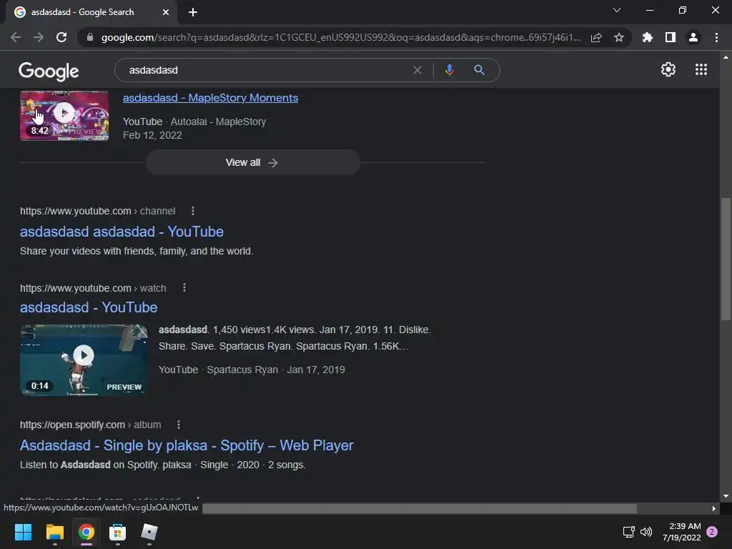Image resolution: width=732 pixels, height=549 pixels.
Task: Open asdasdasd - MapleStory Moments link
Action: click(x=211, y=97)
